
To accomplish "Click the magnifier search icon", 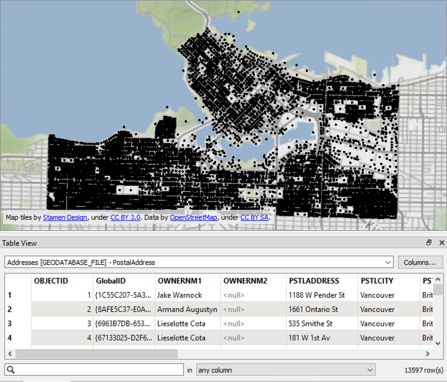I will pos(11,370).
